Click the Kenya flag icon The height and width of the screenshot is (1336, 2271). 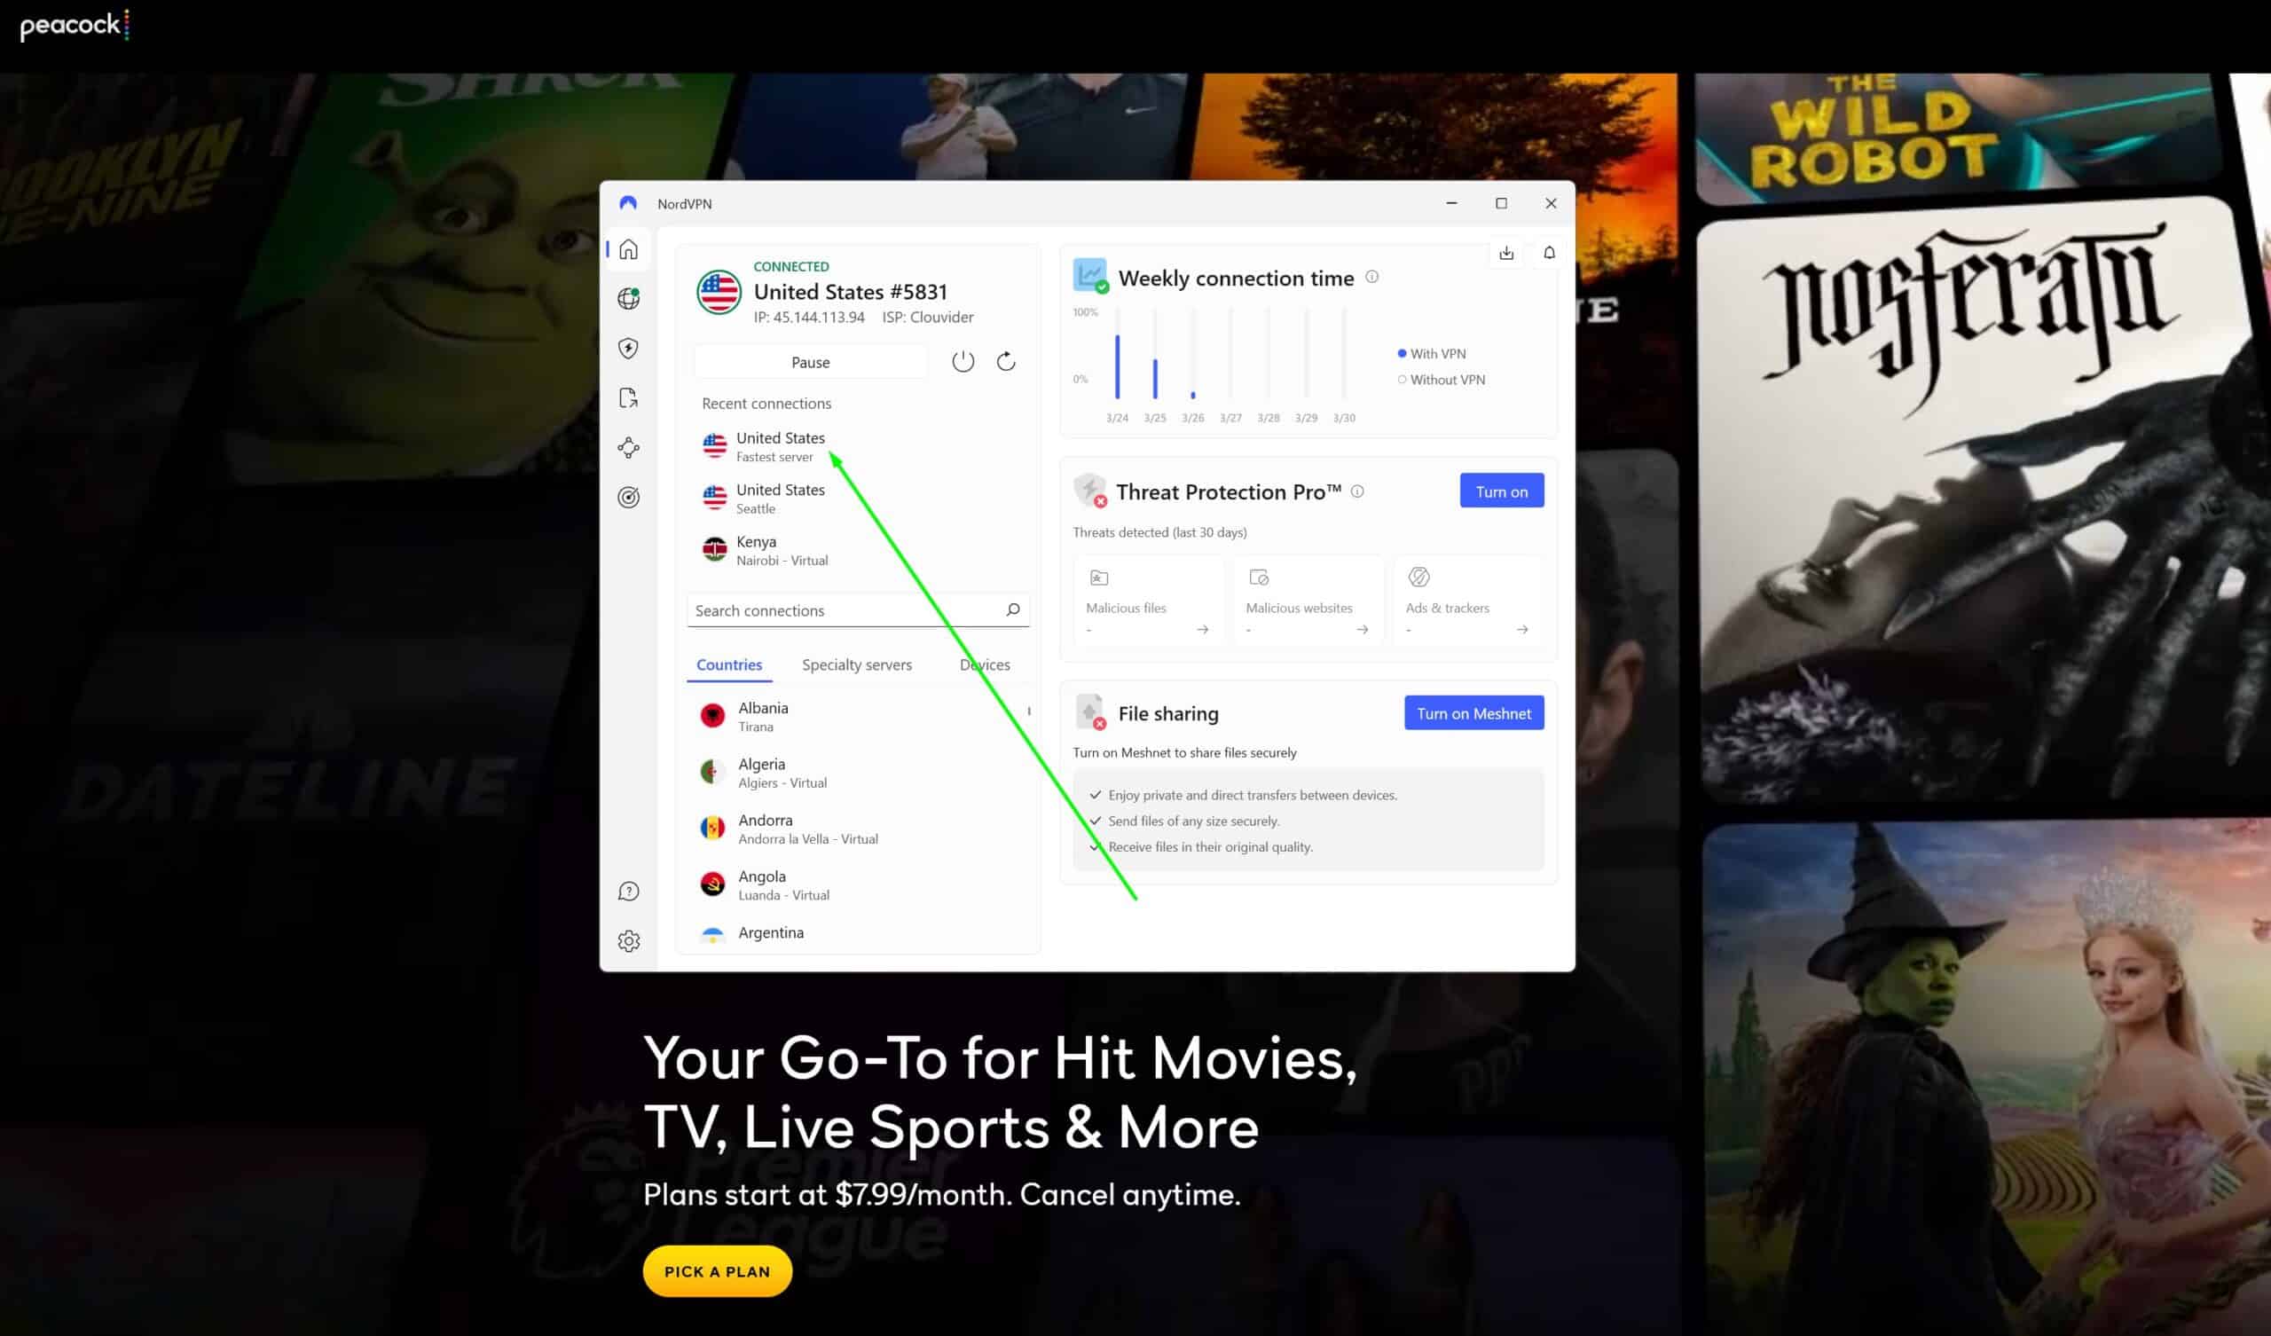pyautogui.click(x=715, y=549)
